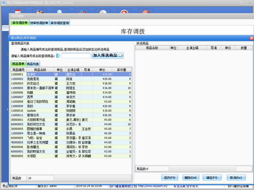Screen dimensions: 254x190
Task: Confirm with the 确定(F5) button
Action: point(212,178)
